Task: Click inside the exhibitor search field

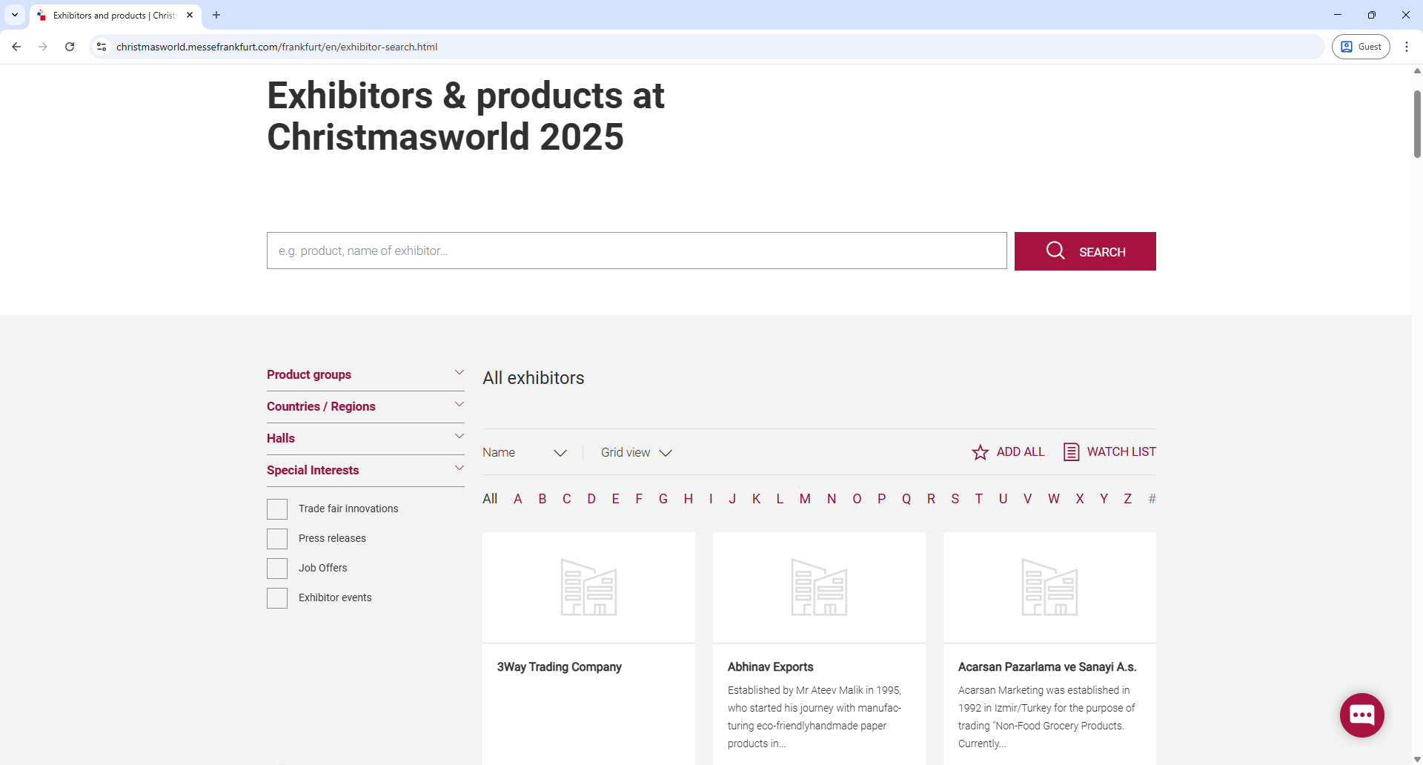Action: (636, 251)
